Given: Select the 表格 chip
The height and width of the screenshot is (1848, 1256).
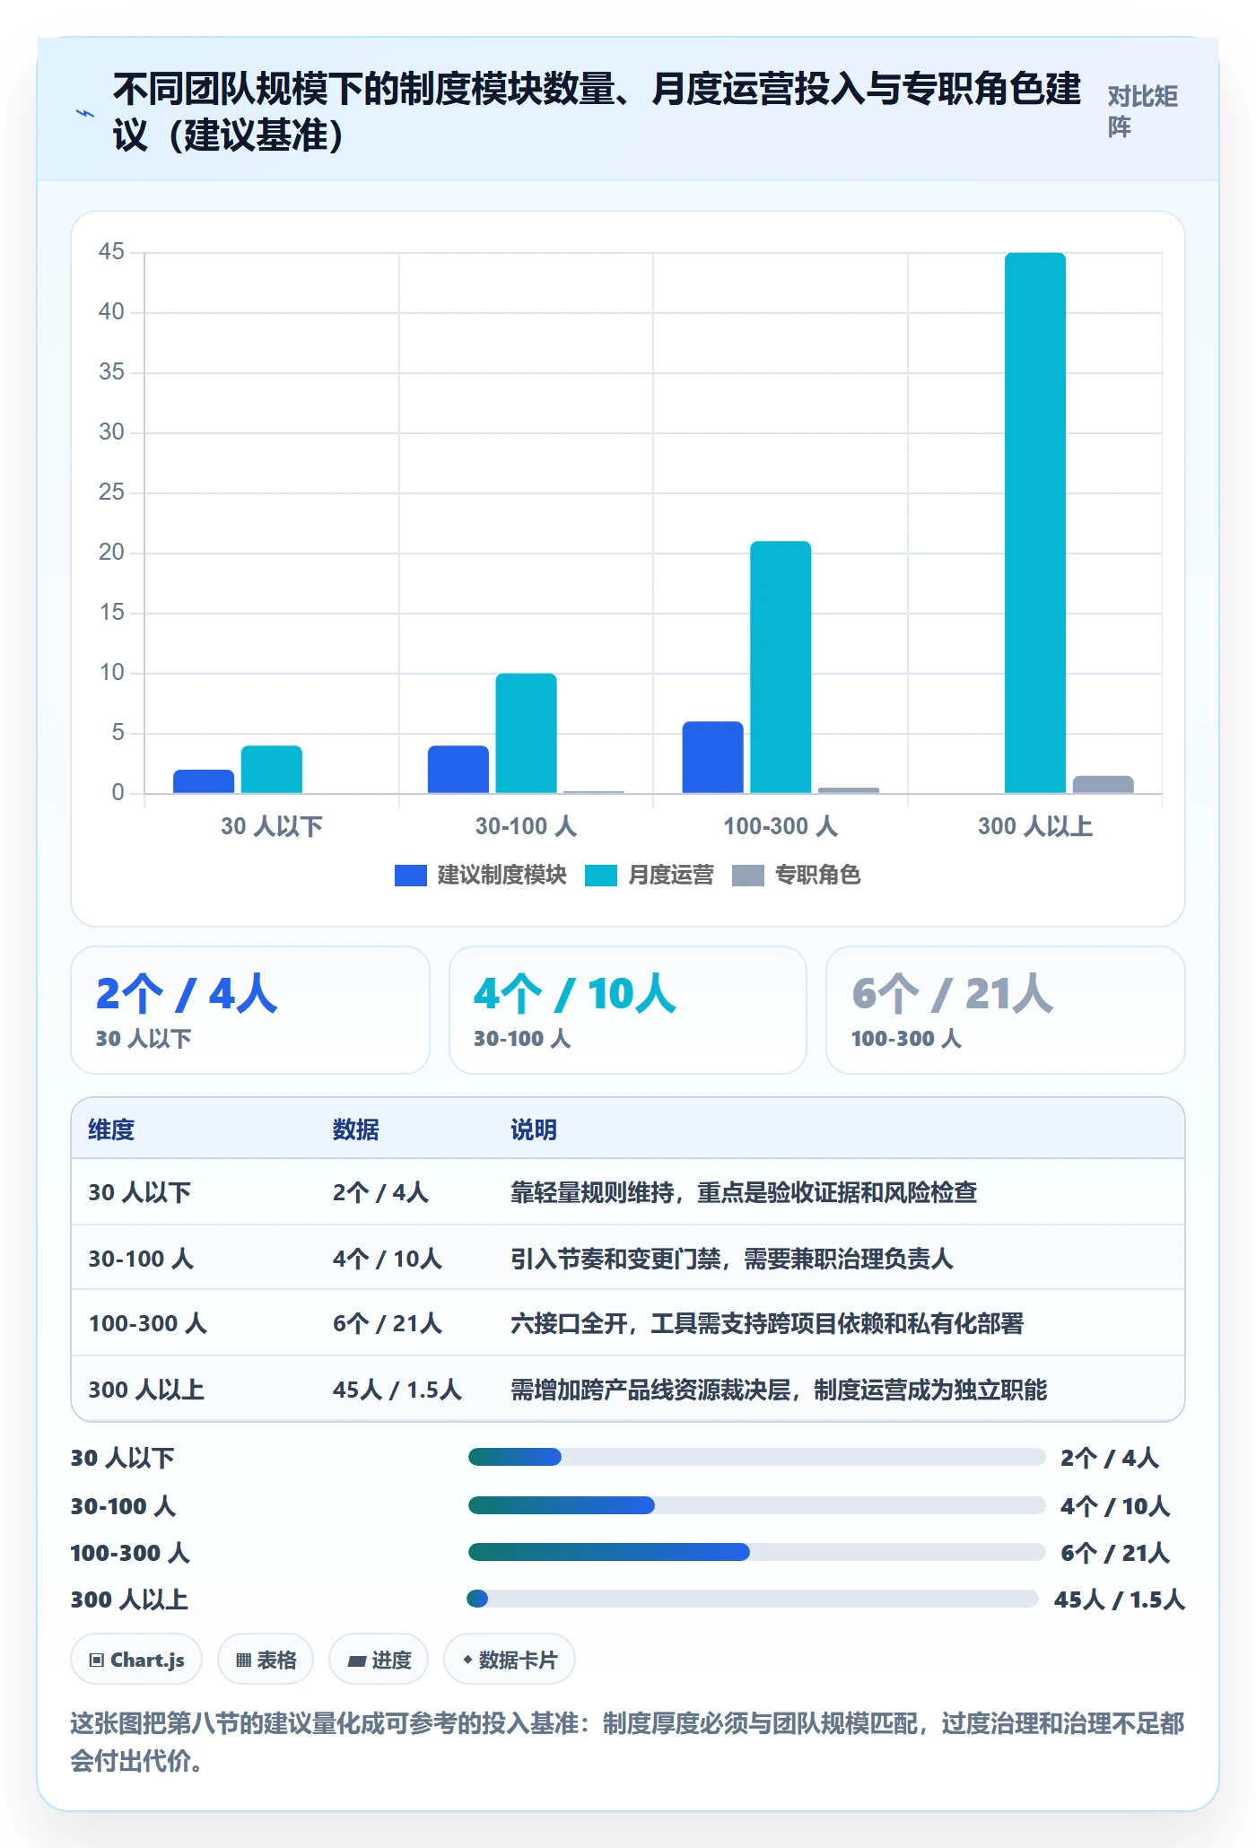Looking at the screenshot, I should [266, 1660].
